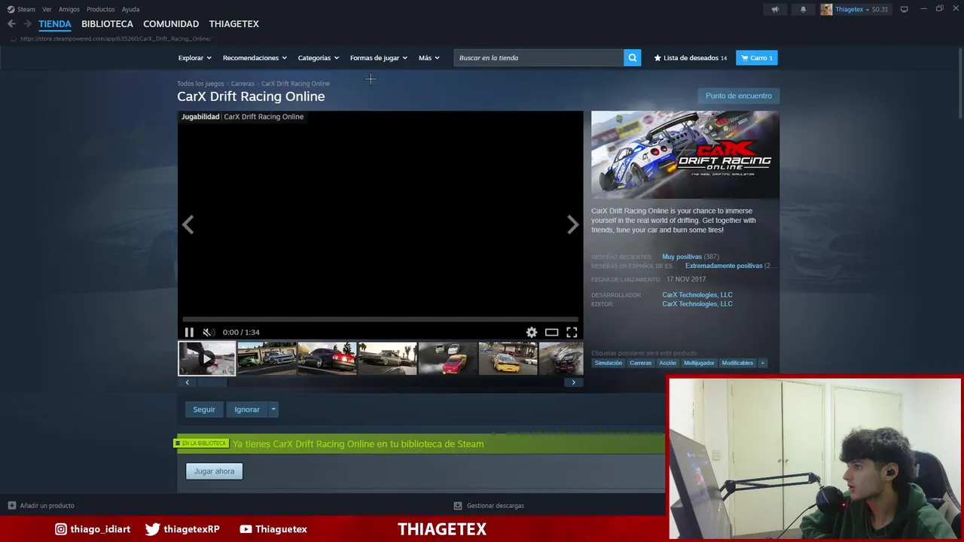Screen dimensions: 964x542
Task: Select the Simulación tag
Action: [x=609, y=363]
